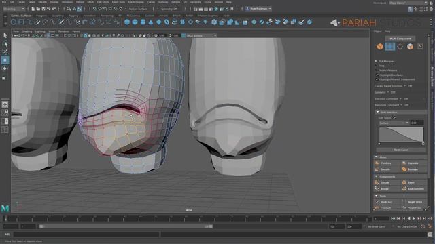Screen dimensions: 435x244
Task: Activate the Paint selection tool
Action: point(5,52)
